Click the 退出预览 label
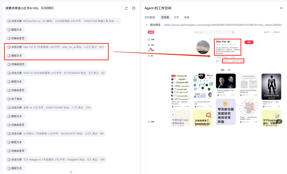The height and width of the screenshot is (174, 287). point(155,25)
